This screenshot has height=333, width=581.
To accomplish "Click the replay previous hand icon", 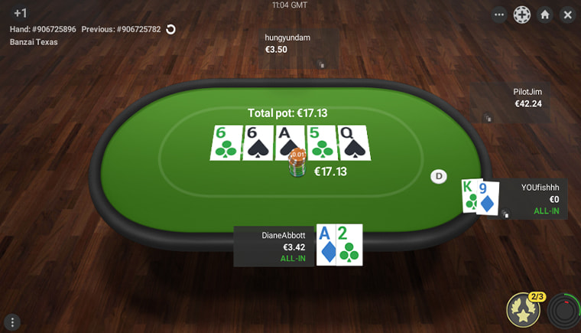I will (x=170, y=29).
